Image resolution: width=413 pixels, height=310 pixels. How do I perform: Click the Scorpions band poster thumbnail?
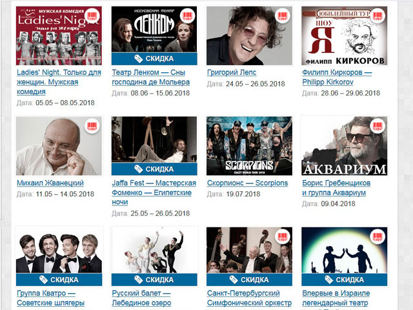(x=249, y=146)
